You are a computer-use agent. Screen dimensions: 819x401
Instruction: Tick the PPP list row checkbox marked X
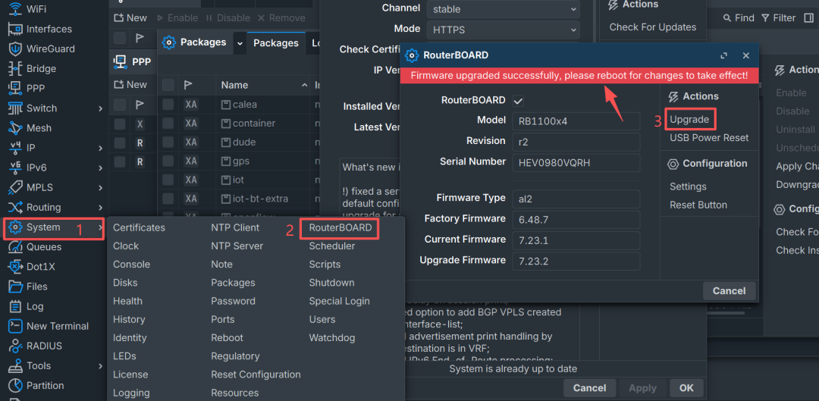pyautogui.click(x=120, y=124)
